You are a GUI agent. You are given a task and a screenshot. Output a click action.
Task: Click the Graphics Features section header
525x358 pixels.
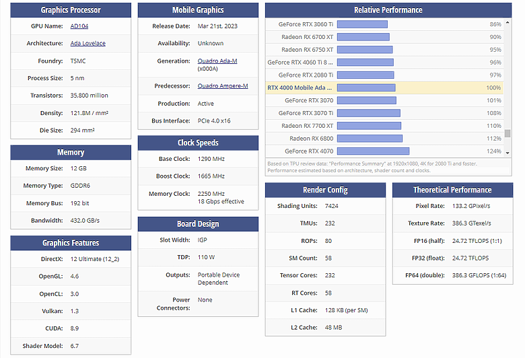click(71, 243)
